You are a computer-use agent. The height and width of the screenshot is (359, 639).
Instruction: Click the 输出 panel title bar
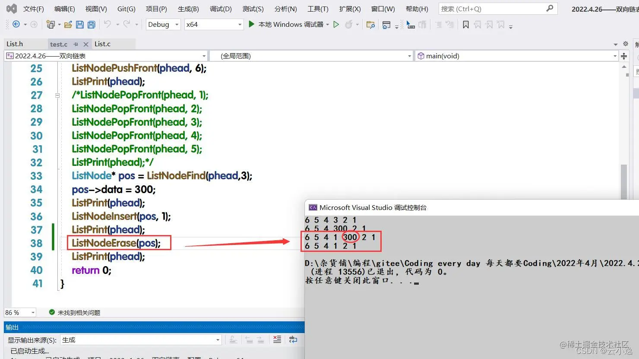click(x=154, y=327)
